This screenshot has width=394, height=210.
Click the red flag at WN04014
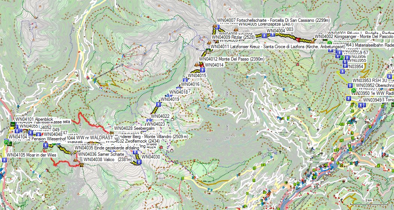click(x=201, y=65)
